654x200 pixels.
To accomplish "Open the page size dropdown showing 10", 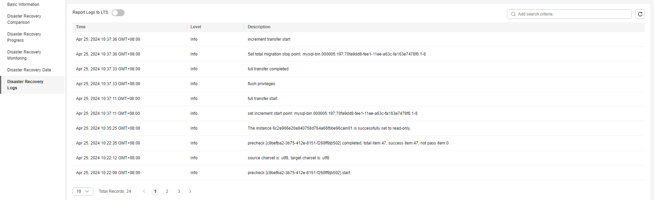I will coord(83,191).
